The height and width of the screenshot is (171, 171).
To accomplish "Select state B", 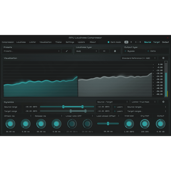I will point(131,42).
